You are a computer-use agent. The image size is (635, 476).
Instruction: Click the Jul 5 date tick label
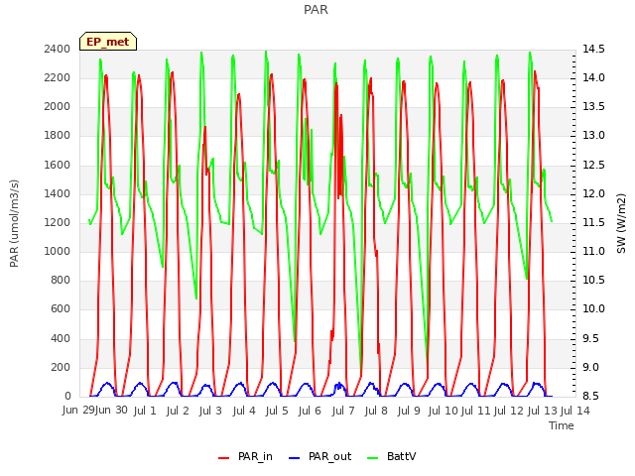277,411
